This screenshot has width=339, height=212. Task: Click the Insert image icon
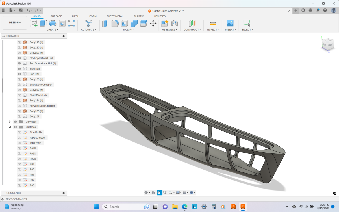(x=230, y=23)
